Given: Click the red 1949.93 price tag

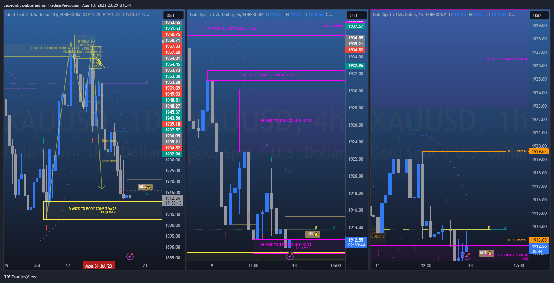Looking at the screenshot, I should (x=173, y=94).
